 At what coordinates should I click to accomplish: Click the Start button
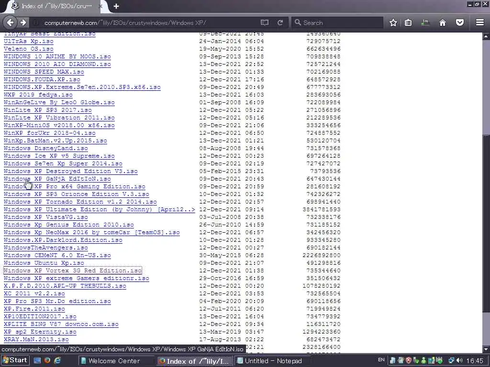point(15,360)
